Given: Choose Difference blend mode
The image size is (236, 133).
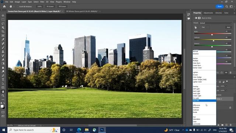Looking at the screenshot, I should click(x=197, y=105).
